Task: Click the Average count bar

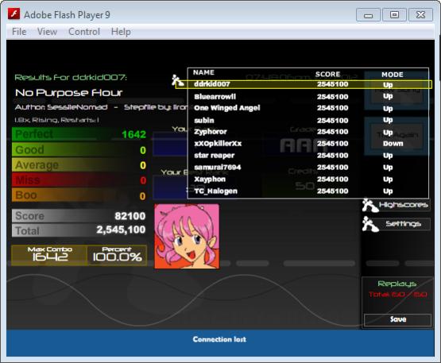Action: coord(79,164)
